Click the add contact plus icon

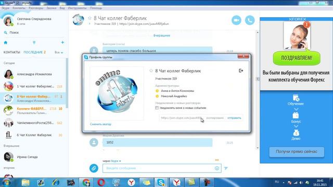[x=62, y=43]
